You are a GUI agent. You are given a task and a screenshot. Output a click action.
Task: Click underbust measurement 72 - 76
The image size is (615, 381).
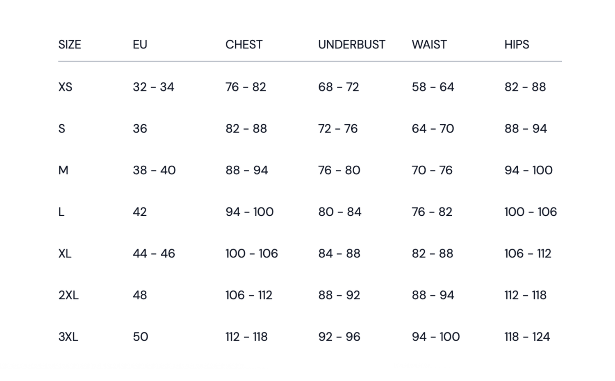[338, 129]
